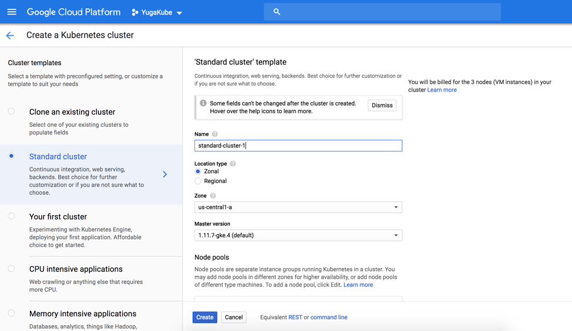Open the equivalent command line link
The height and width of the screenshot is (331, 572).
tap(328, 318)
